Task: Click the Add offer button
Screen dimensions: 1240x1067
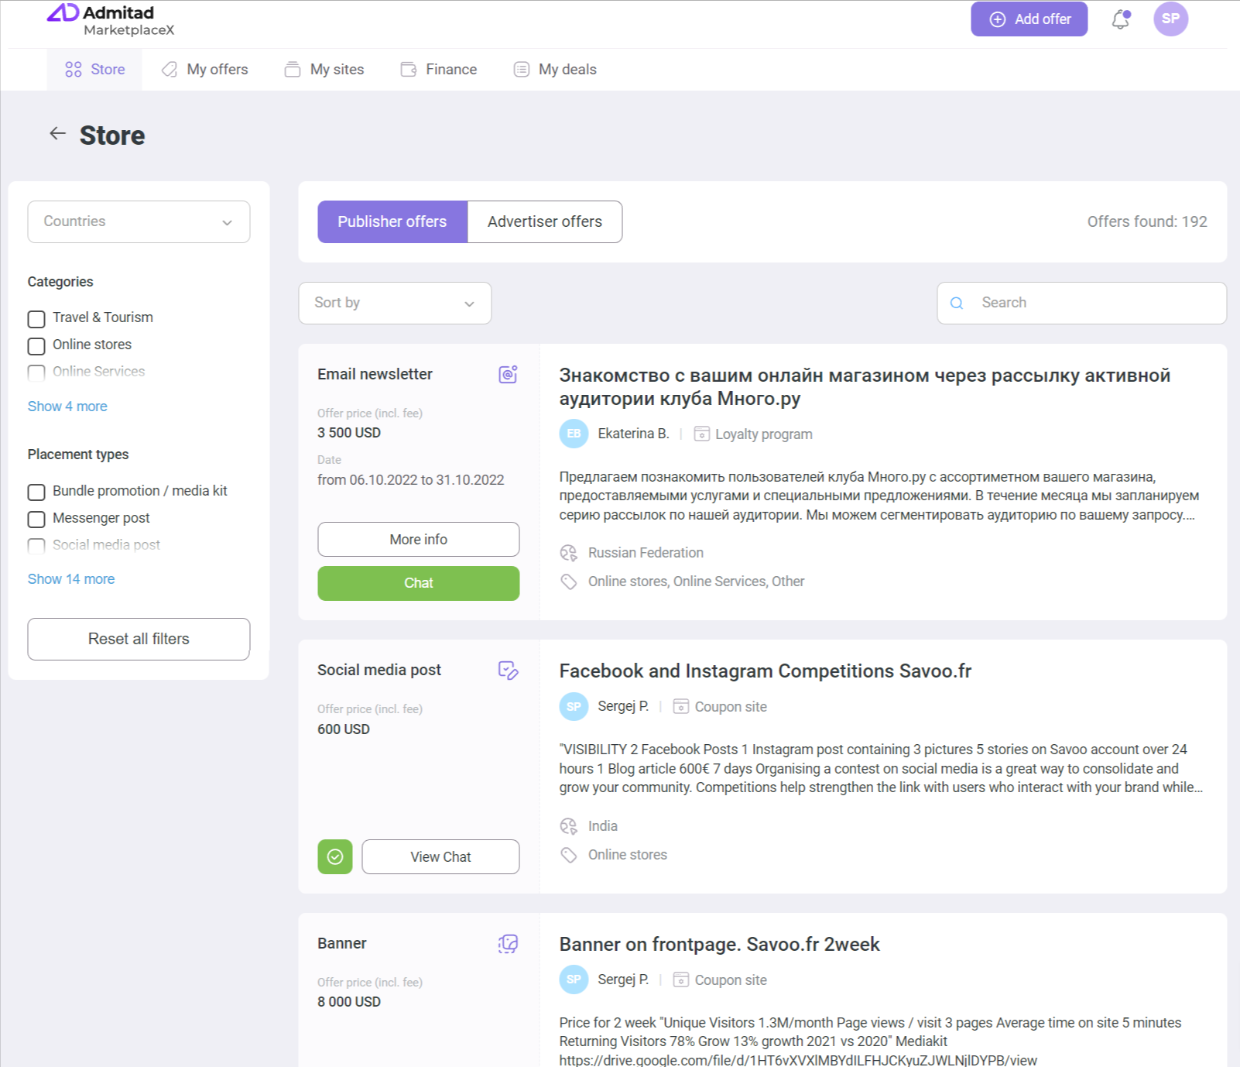Action: (x=1029, y=19)
